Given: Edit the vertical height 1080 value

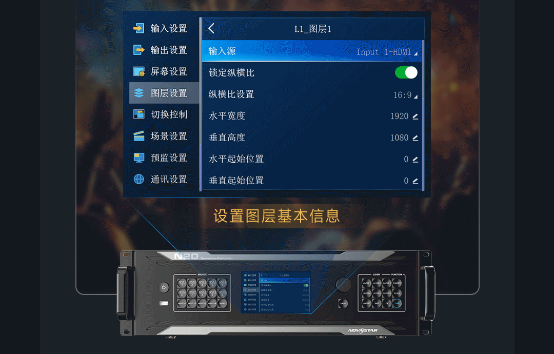Looking at the screenshot, I should pyautogui.click(x=404, y=138).
